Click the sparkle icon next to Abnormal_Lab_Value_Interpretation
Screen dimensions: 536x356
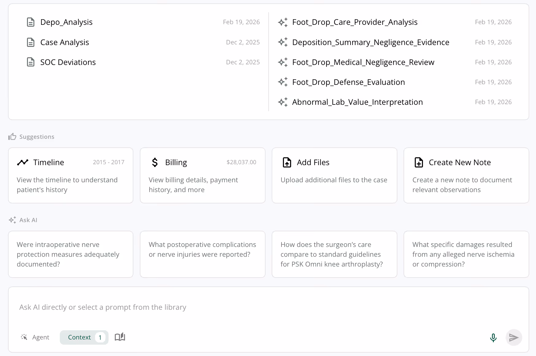click(283, 102)
